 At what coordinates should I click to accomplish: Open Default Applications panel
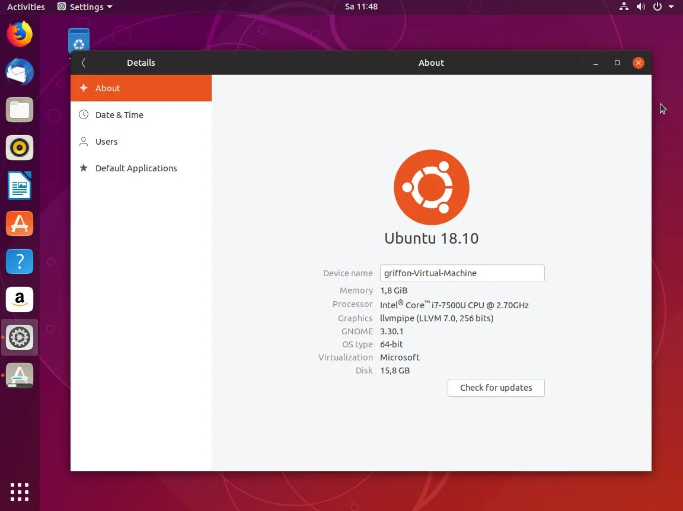(141, 168)
